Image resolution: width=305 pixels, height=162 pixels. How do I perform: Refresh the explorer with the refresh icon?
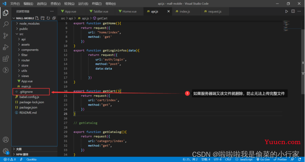pos(48,18)
